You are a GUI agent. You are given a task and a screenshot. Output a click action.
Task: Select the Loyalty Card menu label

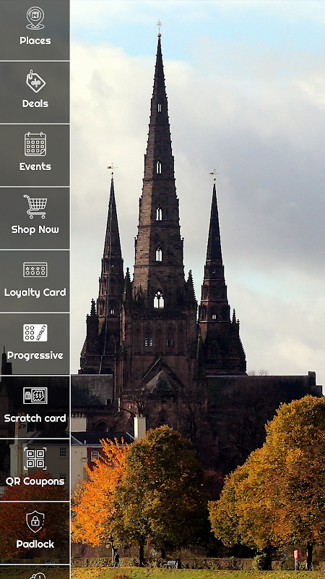35,292
